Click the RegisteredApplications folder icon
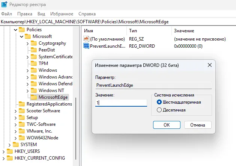This screenshot has height=166, width=236. pos(22,104)
